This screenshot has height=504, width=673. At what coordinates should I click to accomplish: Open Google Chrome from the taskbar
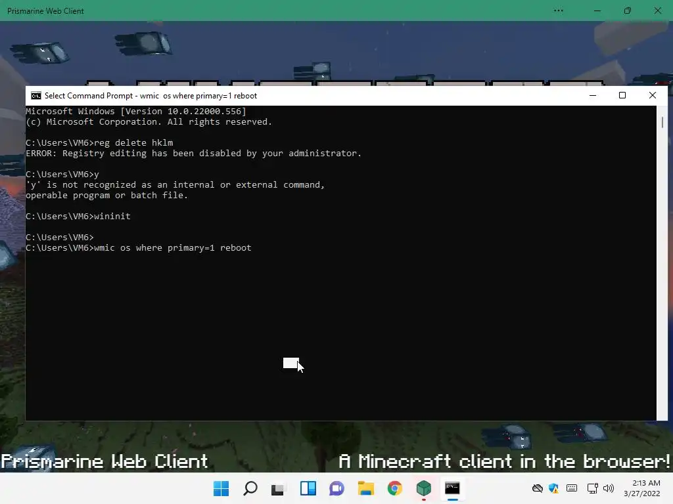395,488
